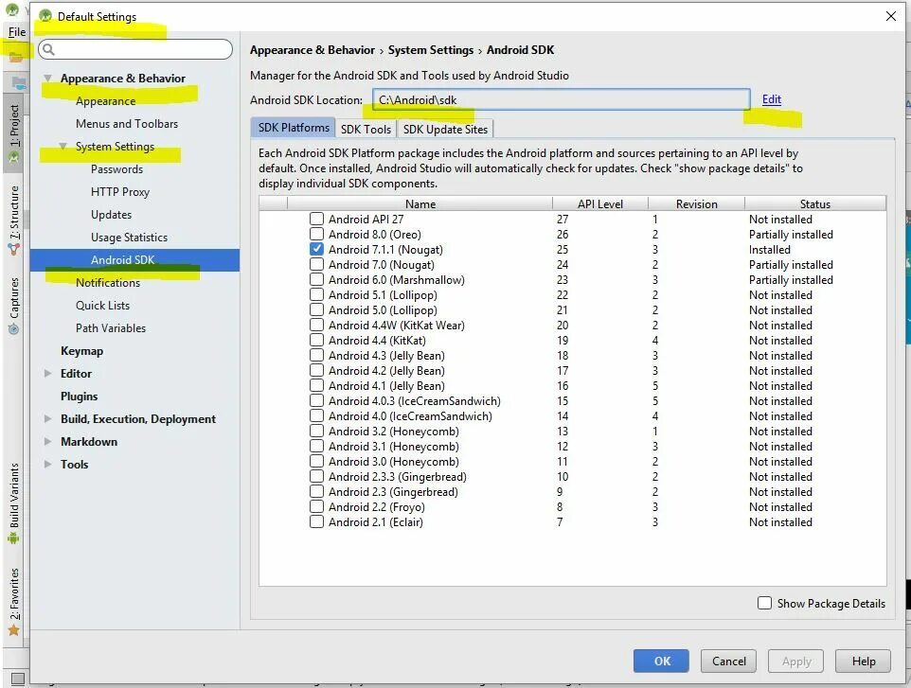Click the OK button
Screen dimensions: 911x688
pos(661,661)
